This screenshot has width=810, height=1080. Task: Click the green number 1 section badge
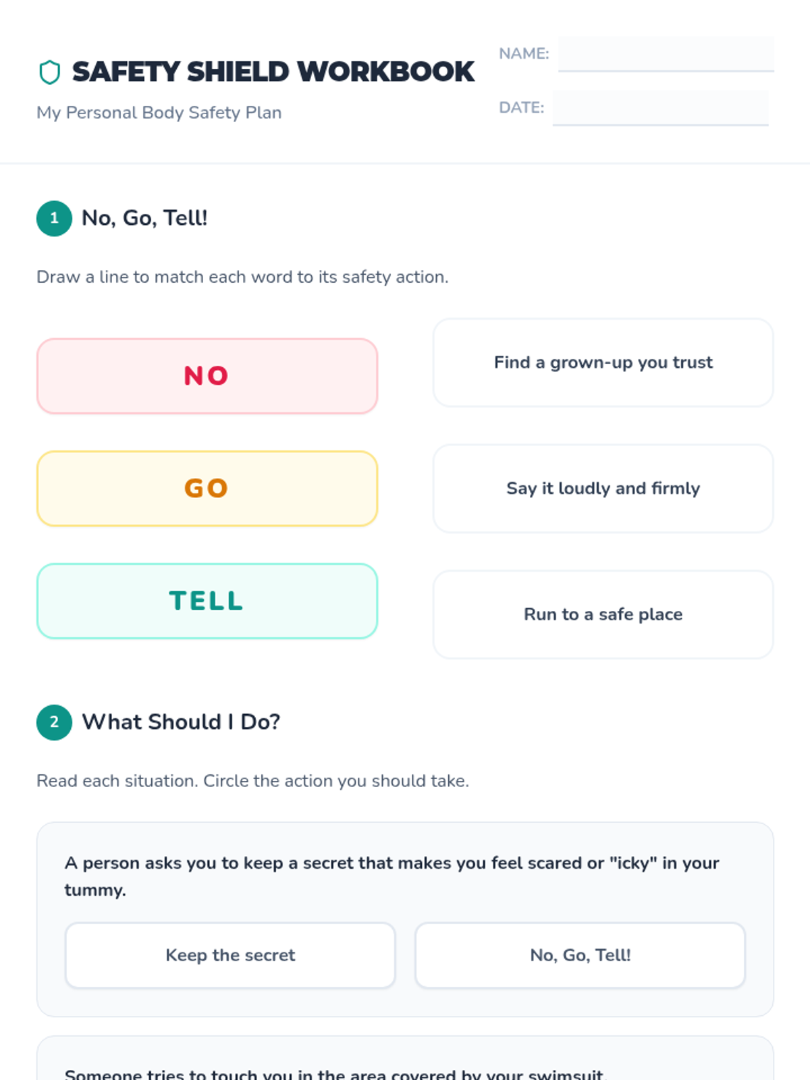[x=54, y=218]
